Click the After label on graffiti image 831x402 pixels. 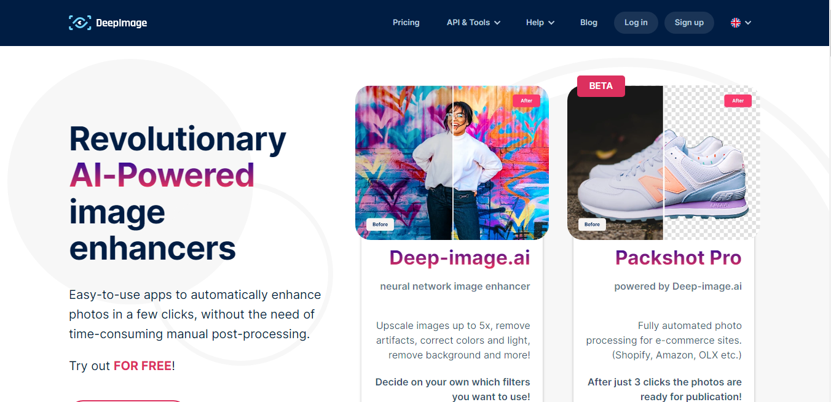coord(527,101)
